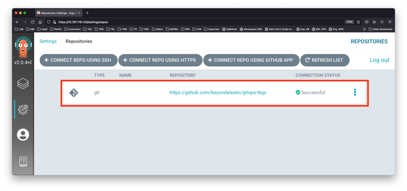Viewport: 407px width, 191px height.
Task: Open a new browser tab
Action: [x=87, y=13]
